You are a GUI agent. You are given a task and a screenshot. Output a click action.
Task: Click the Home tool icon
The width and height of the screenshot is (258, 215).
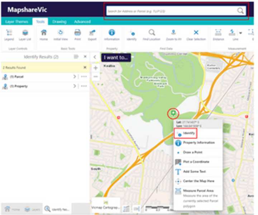44,35
